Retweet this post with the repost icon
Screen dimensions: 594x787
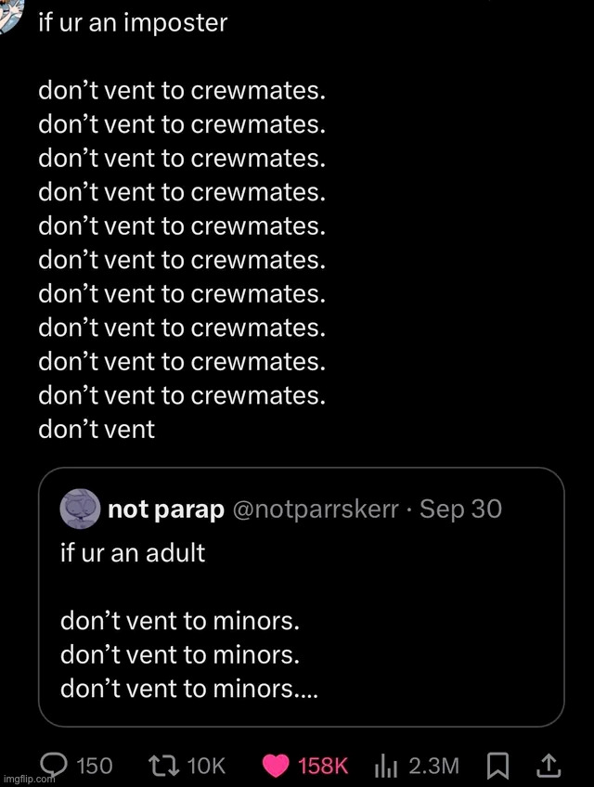163,765
